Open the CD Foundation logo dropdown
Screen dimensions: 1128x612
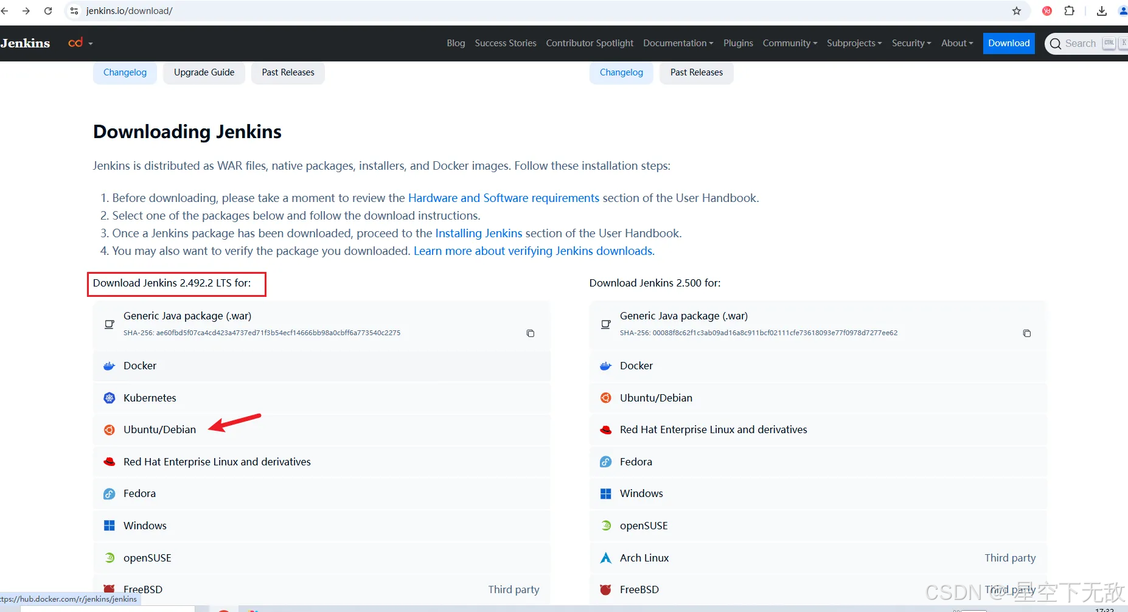point(80,43)
